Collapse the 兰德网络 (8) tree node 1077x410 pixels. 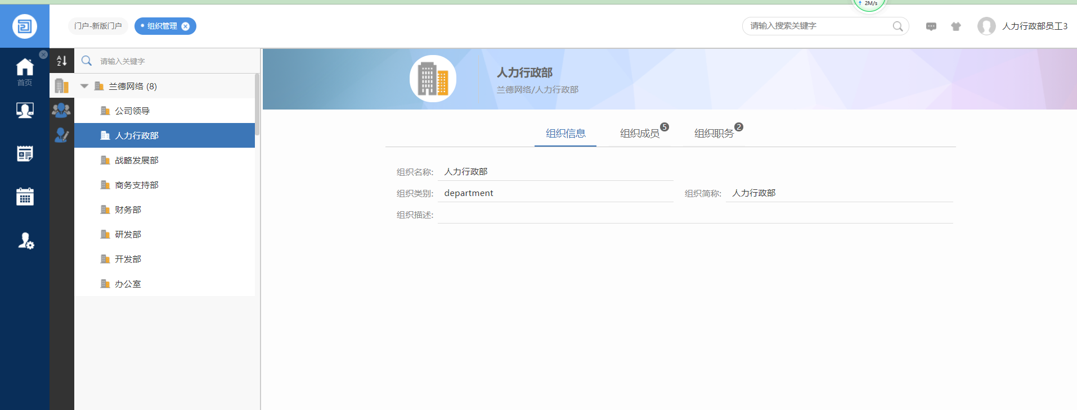(x=84, y=86)
